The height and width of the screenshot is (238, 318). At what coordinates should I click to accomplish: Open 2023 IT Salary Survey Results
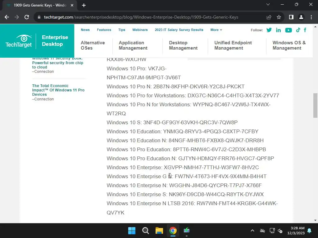[x=179, y=30]
